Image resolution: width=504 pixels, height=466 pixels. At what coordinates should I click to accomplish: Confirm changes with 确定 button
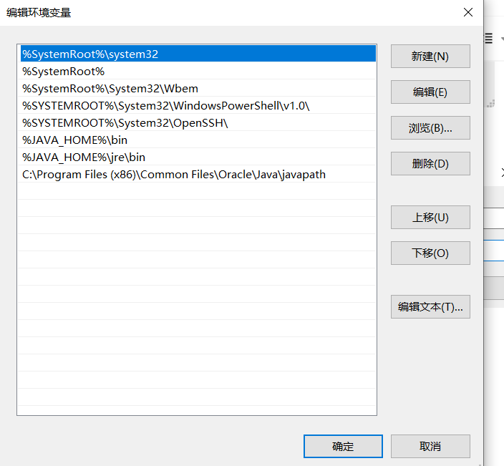[x=343, y=447]
